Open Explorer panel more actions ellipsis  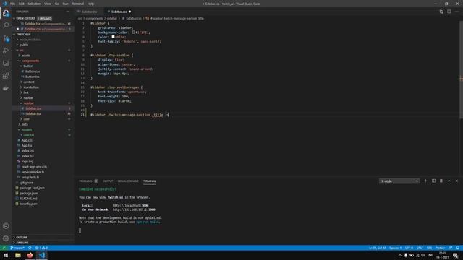coord(68,12)
